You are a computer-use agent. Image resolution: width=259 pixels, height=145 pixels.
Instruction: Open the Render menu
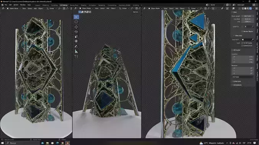16,5
